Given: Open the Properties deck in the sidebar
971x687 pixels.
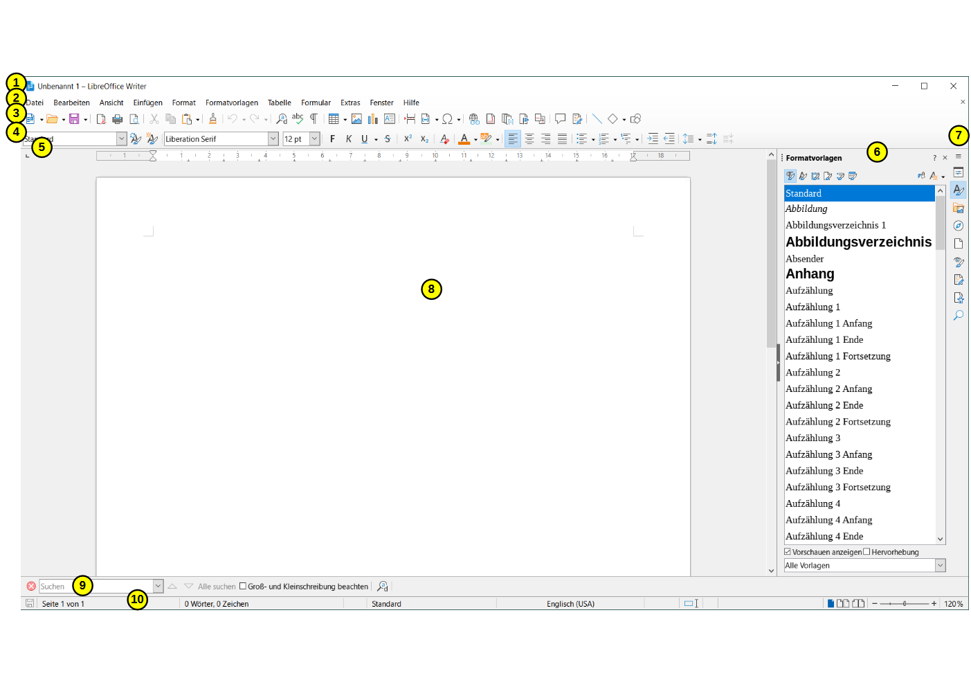Looking at the screenshot, I should pos(959,172).
